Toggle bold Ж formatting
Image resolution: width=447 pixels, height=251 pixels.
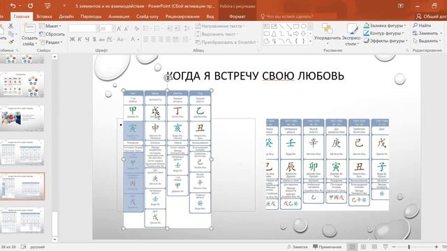coord(73,39)
